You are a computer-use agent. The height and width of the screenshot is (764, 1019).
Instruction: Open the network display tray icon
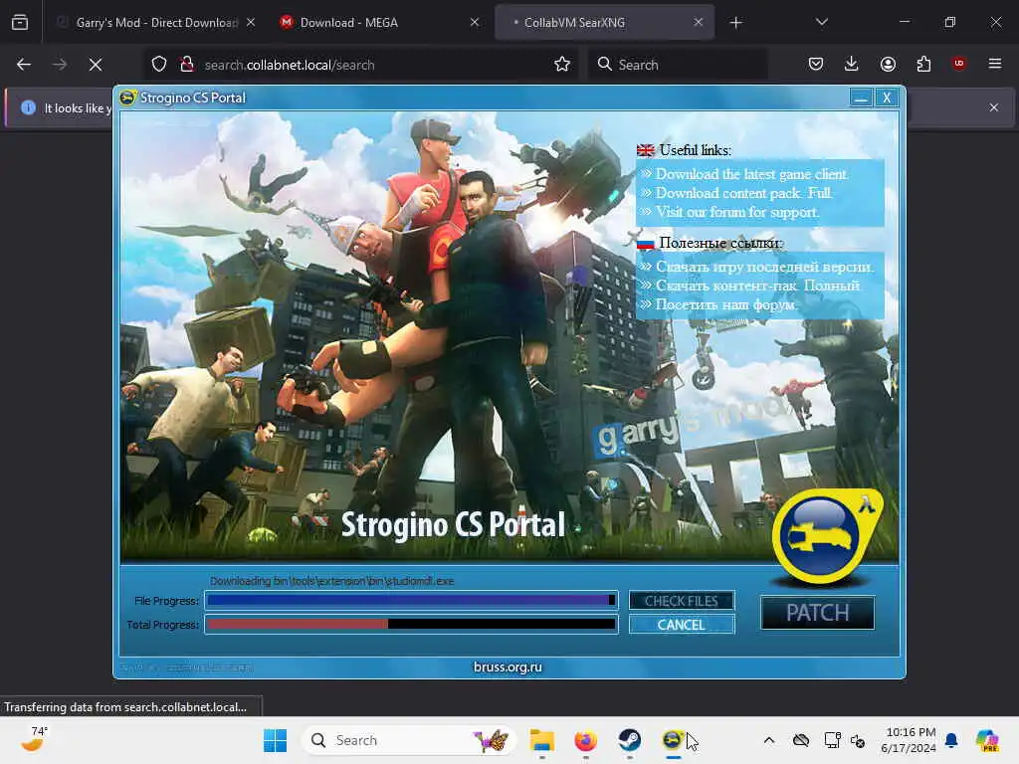click(832, 740)
